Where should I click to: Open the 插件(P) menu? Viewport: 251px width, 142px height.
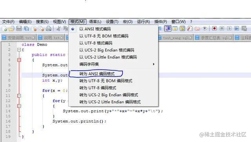pyautogui.click(x=160, y=21)
